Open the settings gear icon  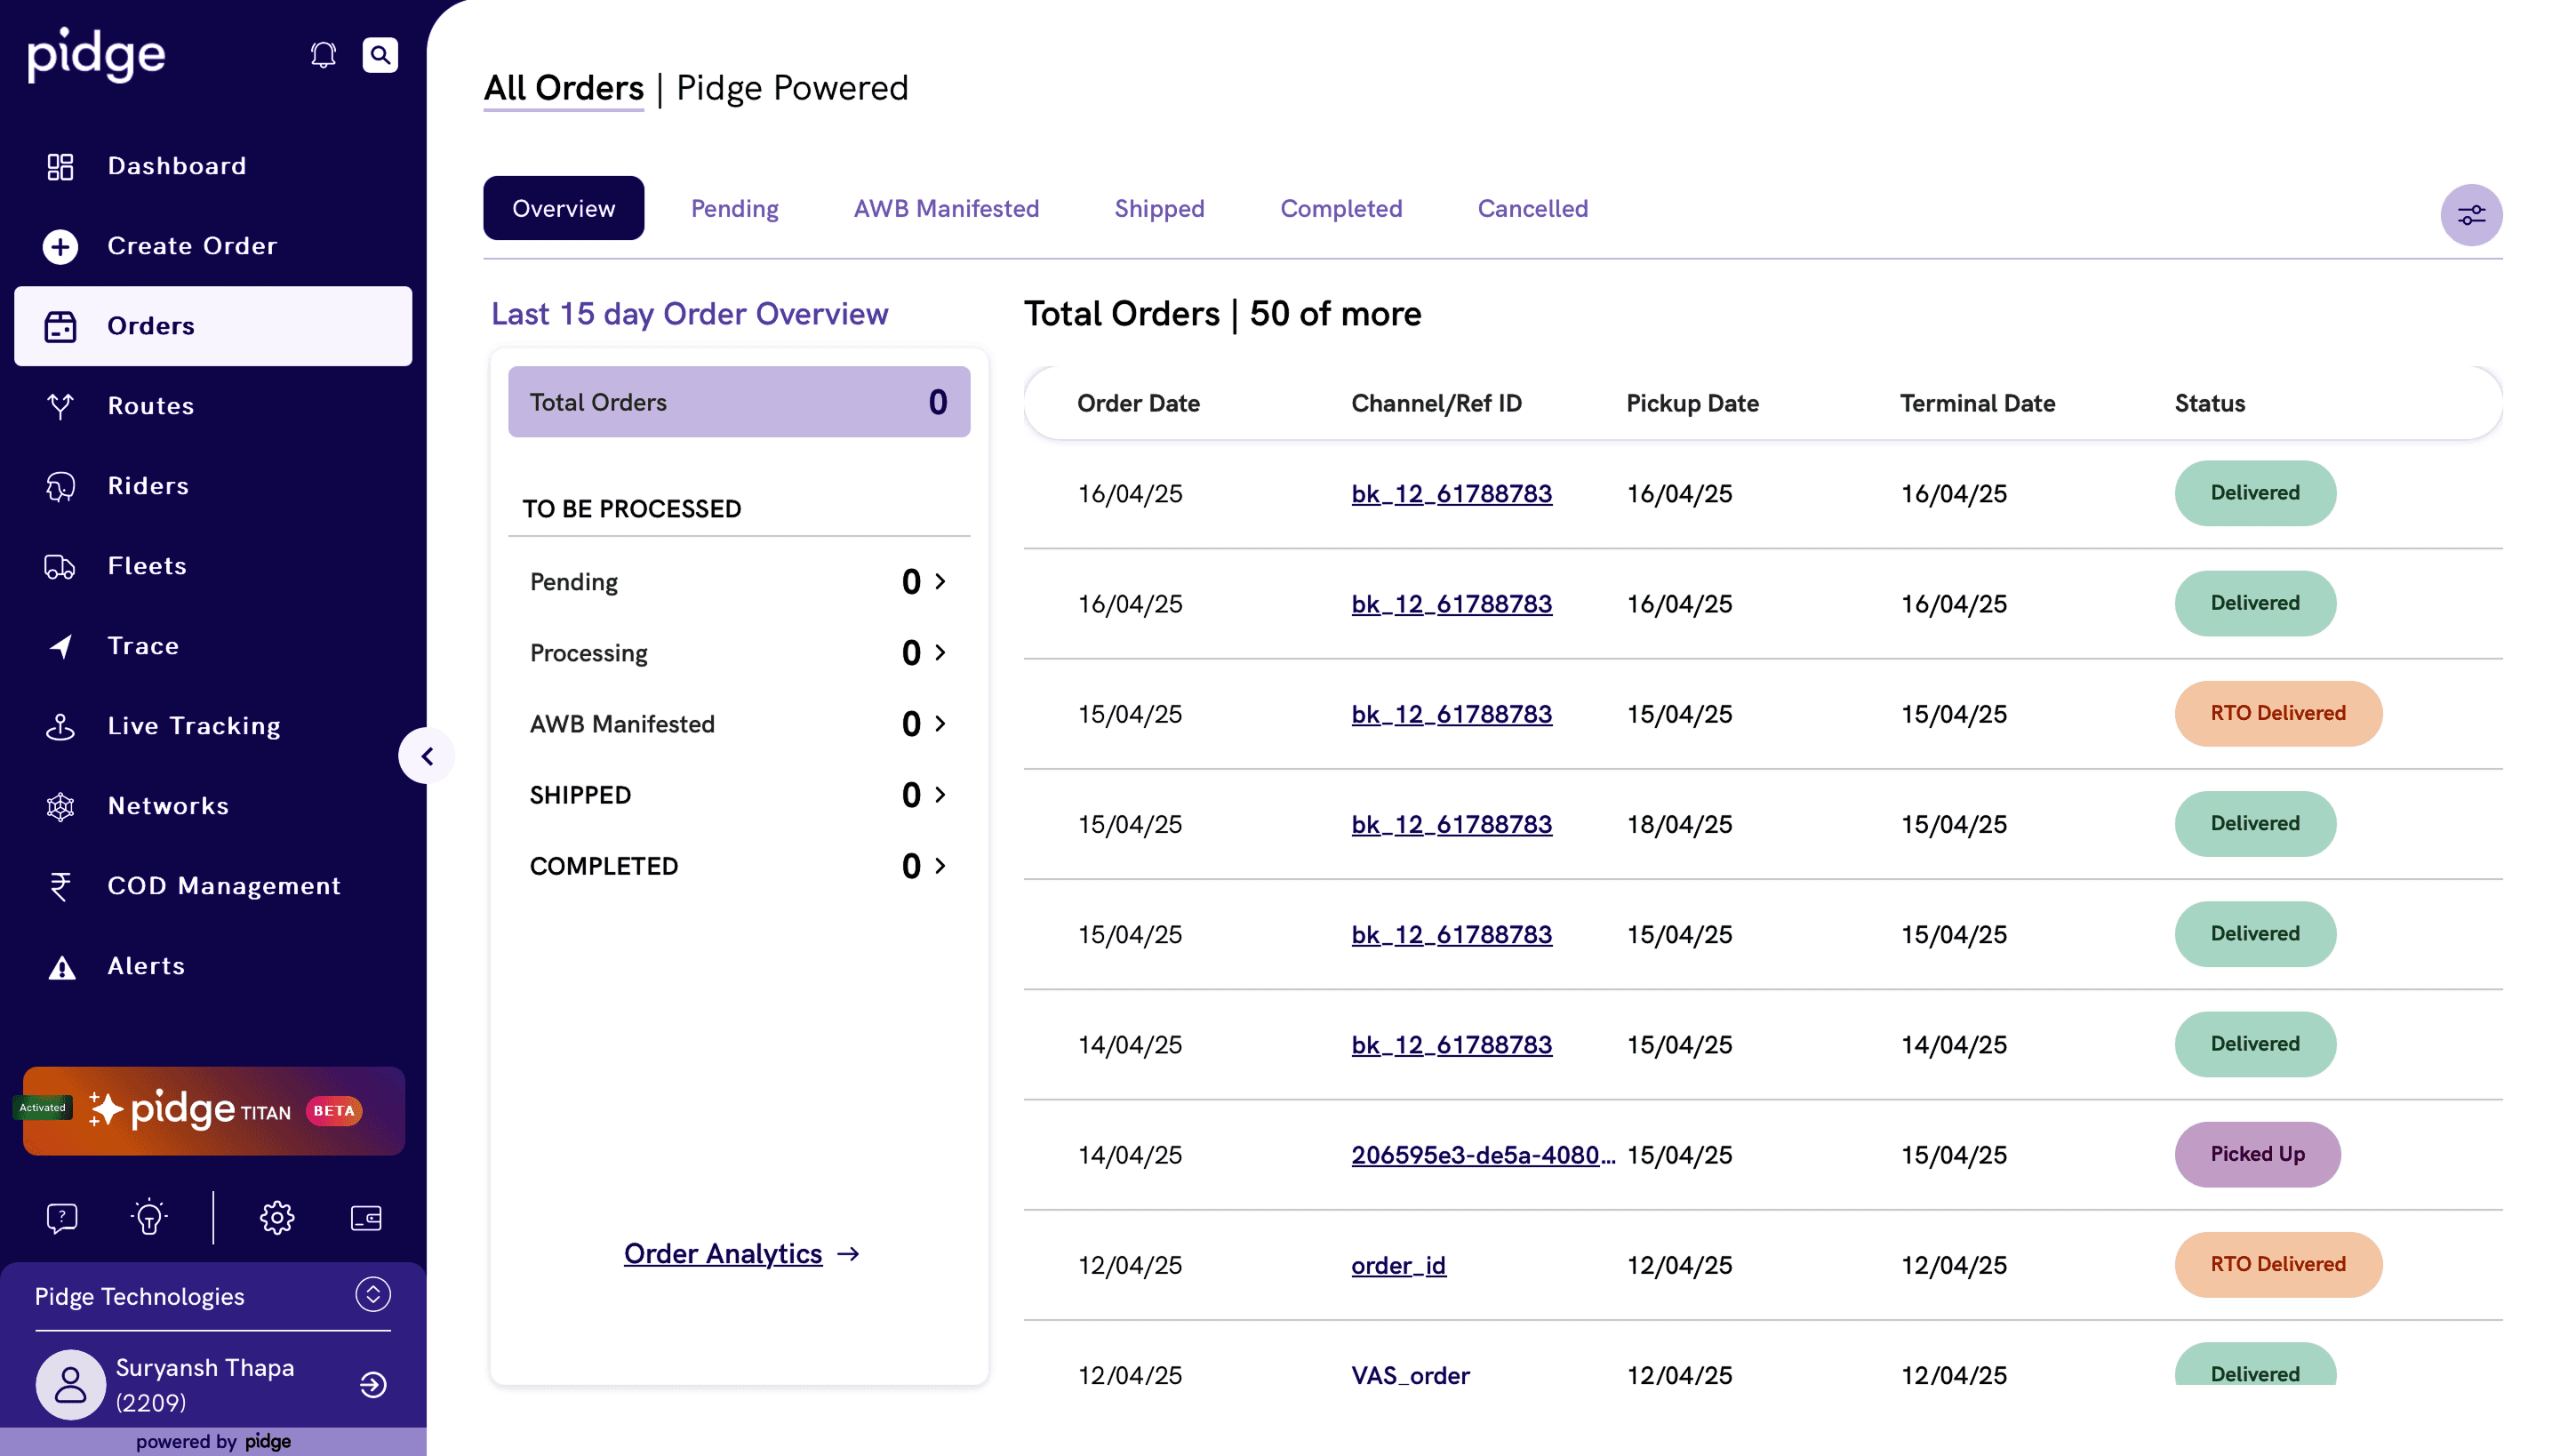tap(277, 1217)
